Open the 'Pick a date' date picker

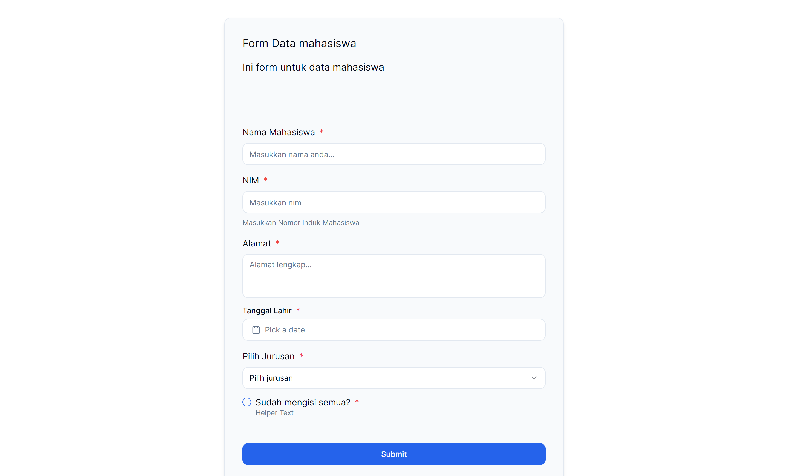394,330
